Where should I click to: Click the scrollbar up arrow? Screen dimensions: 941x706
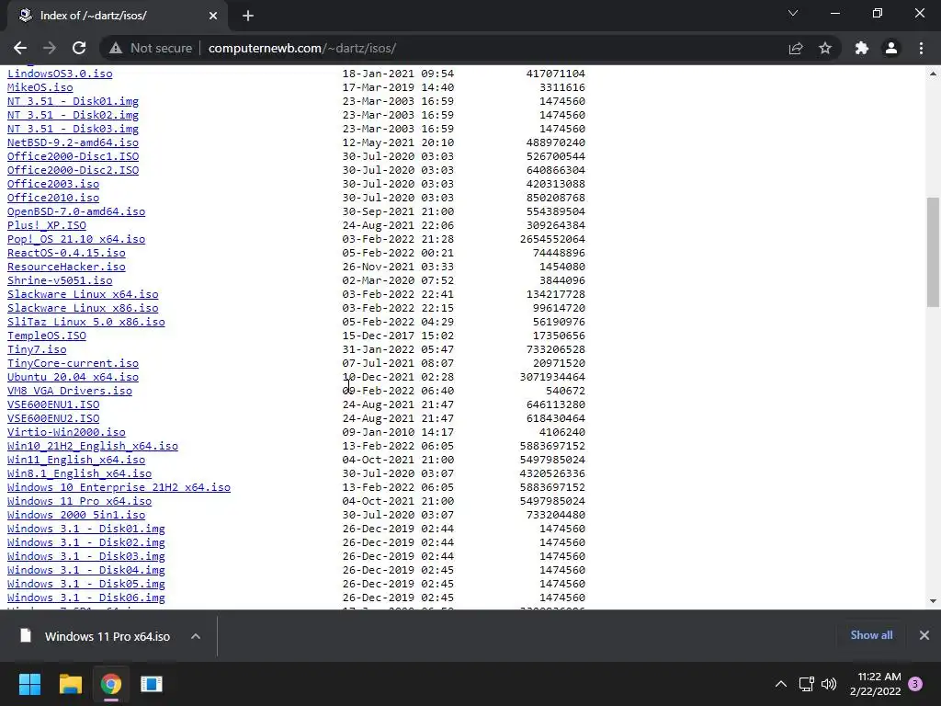pyautogui.click(x=933, y=74)
